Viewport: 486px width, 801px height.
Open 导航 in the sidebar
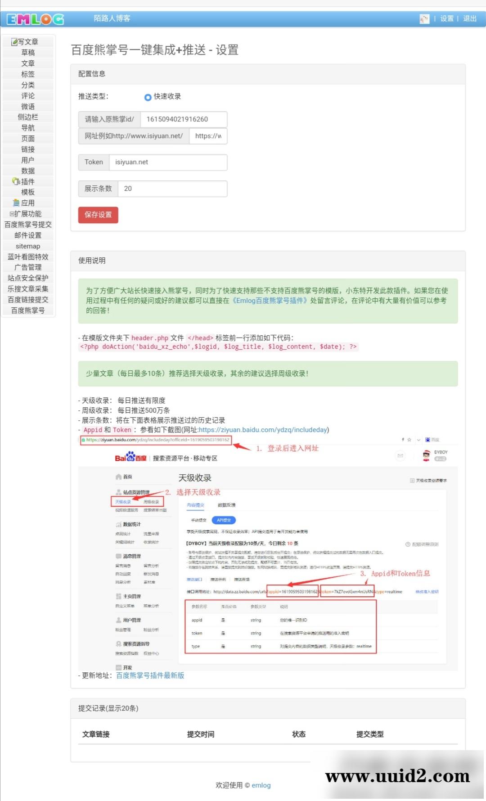28,128
